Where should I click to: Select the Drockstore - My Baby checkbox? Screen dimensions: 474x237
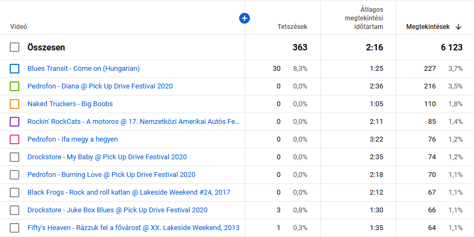(15, 157)
